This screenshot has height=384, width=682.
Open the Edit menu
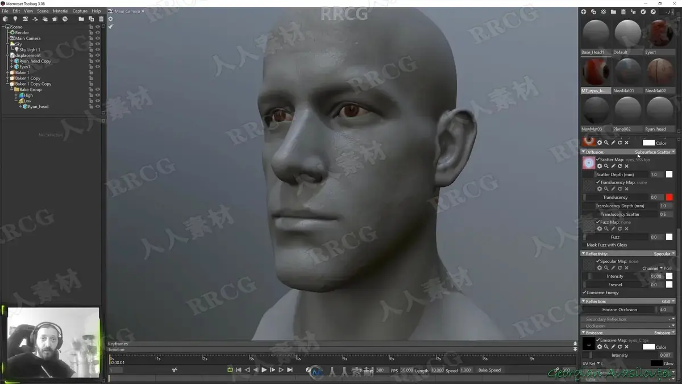click(16, 11)
